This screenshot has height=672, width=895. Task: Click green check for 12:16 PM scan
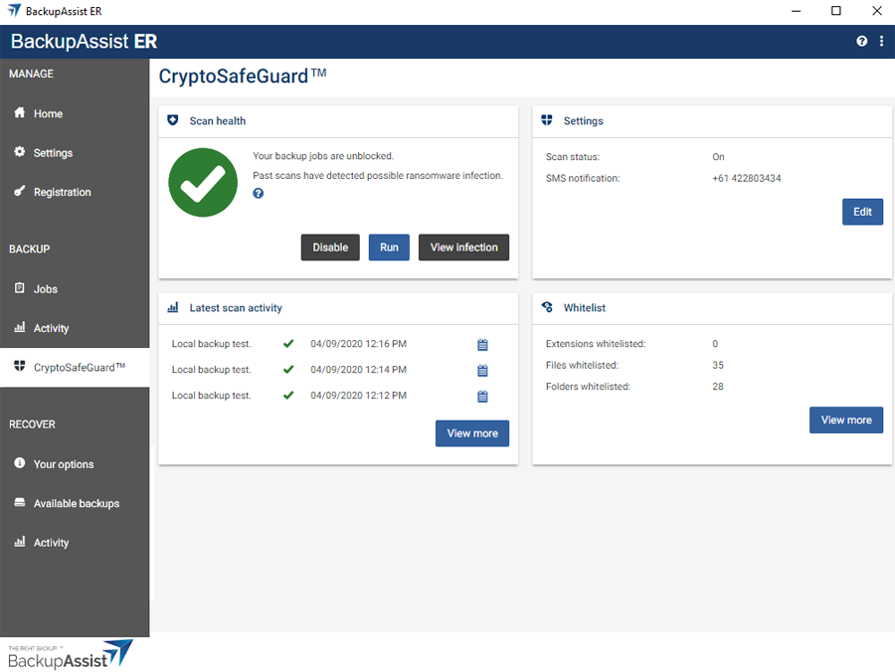coord(288,343)
